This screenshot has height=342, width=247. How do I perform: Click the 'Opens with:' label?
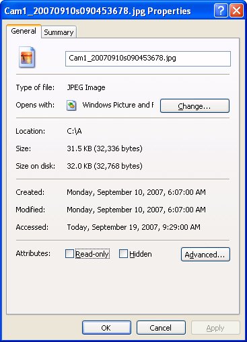pyautogui.click(x=35, y=105)
